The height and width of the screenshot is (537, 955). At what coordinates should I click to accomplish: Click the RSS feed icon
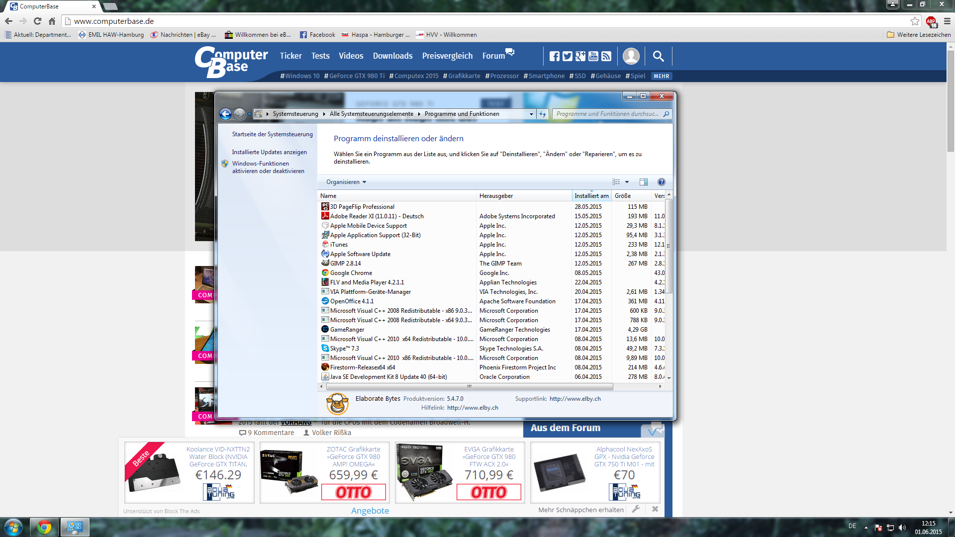point(606,56)
